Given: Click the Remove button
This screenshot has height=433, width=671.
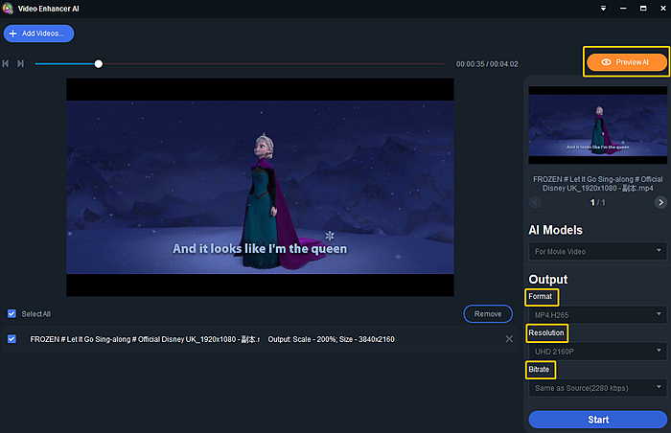Looking at the screenshot, I should pos(488,314).
